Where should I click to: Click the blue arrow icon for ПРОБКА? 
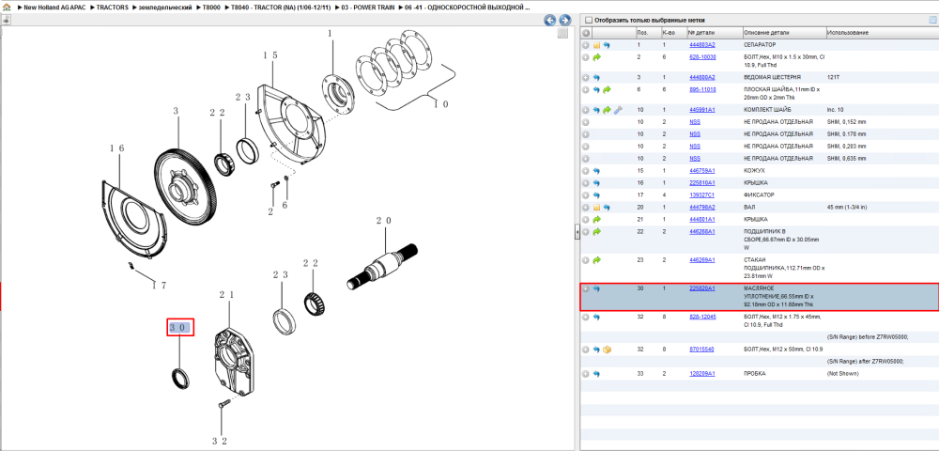click(x=596, y=373)
